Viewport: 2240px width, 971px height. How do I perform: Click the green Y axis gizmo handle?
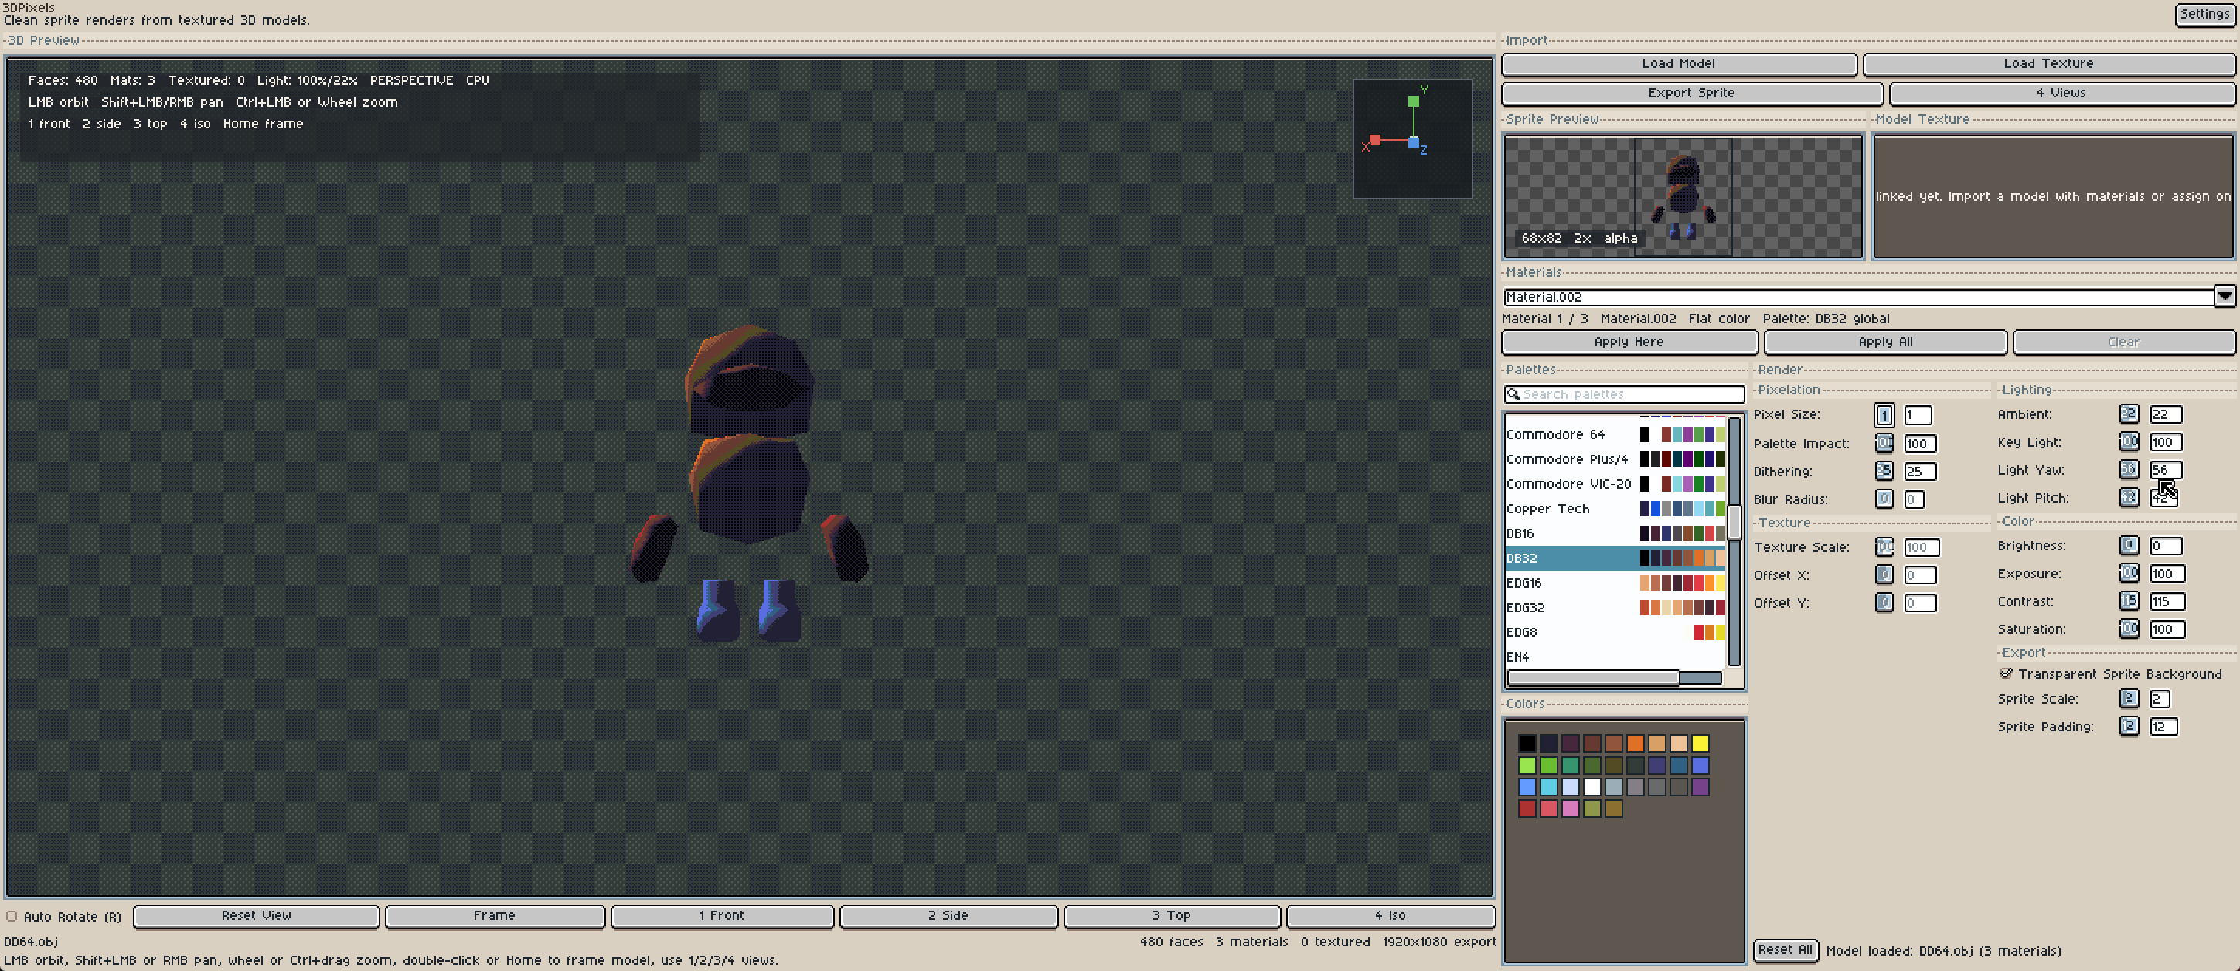(x=1413, y=101)
